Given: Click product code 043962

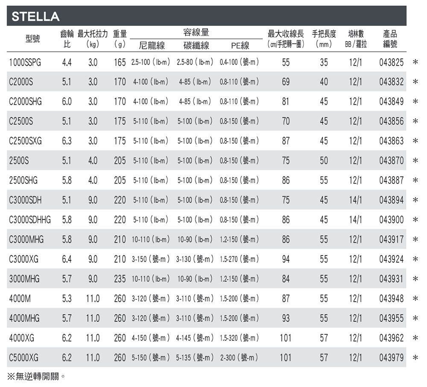Looking at the screenshot, I should [x=391, y=338].
